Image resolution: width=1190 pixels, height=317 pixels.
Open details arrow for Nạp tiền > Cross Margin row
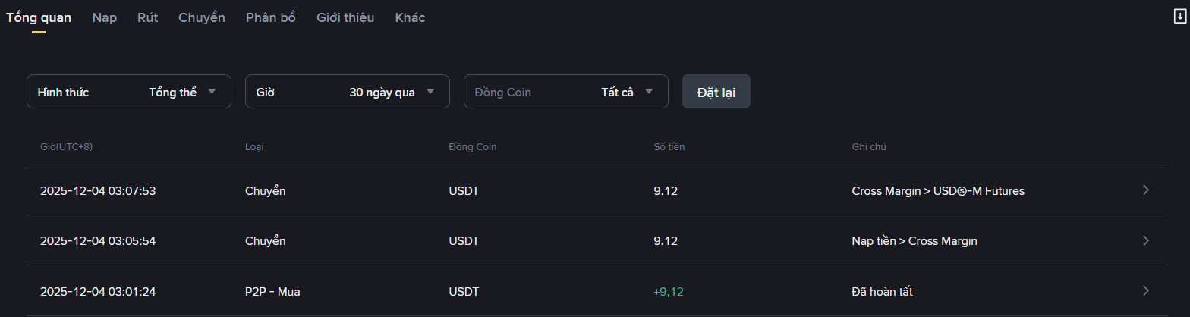[x=1146, y=240]
